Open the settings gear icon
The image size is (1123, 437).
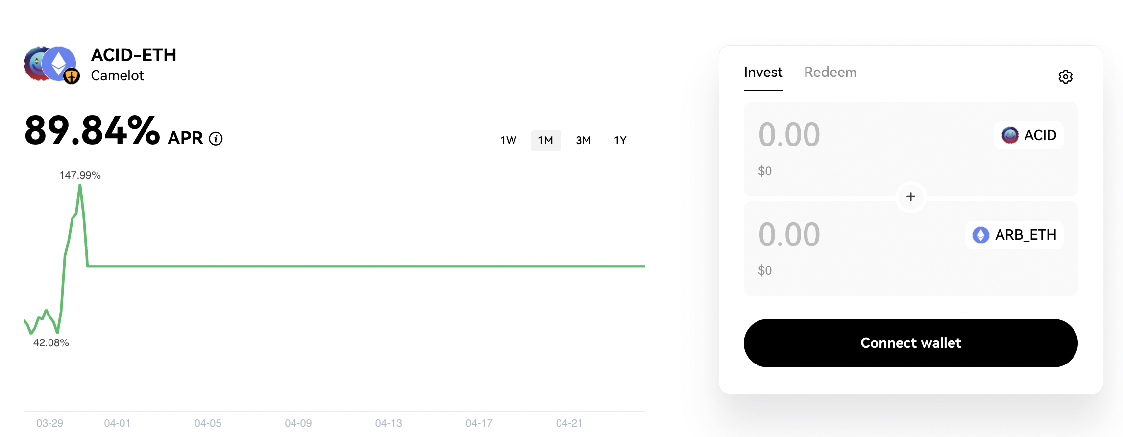point(1065,77)
